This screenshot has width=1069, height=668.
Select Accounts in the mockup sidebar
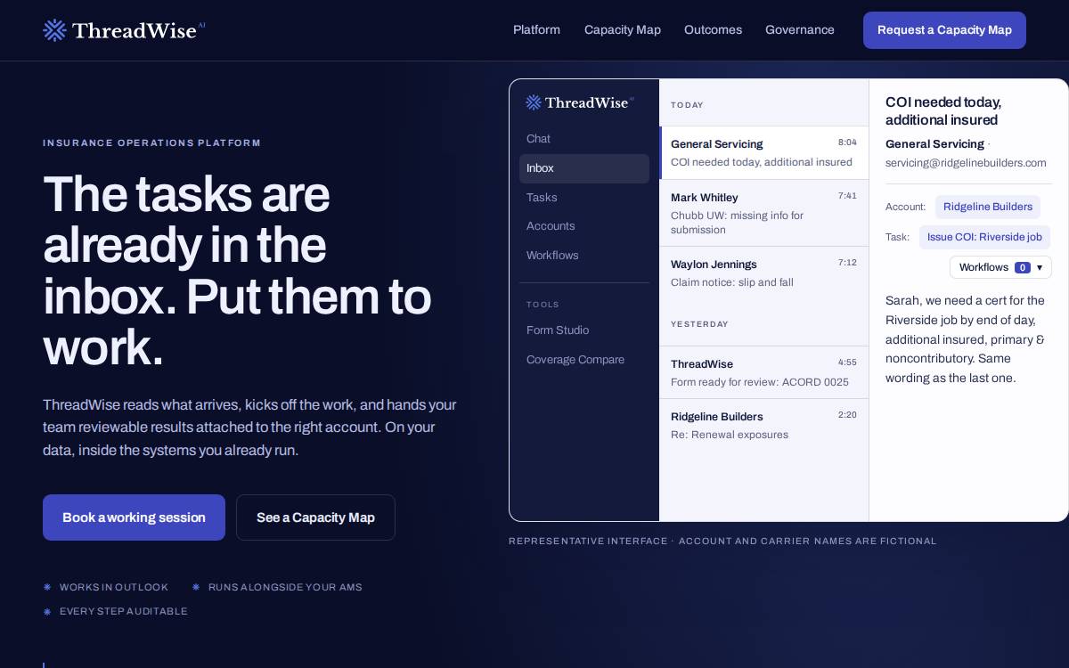coord(584,226)
